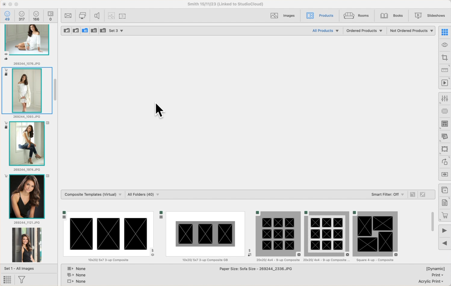Select the Crop tool in right sidebar
The width and height of the screenshot is (451, 286).
click(444, 58)
